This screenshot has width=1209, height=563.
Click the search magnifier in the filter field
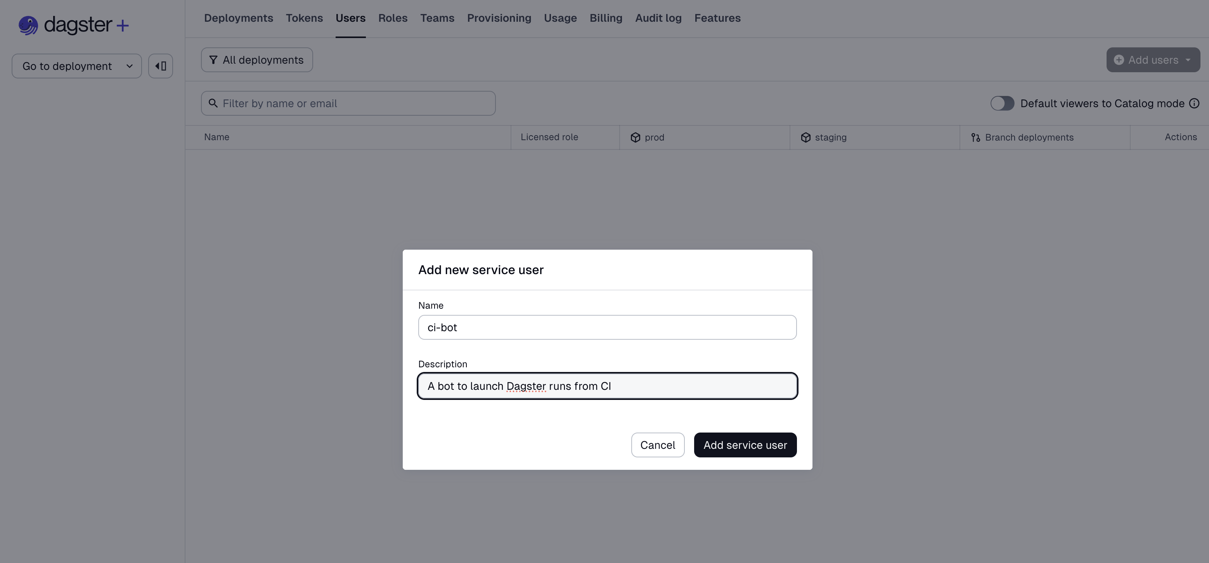click(x=213, y=103)
